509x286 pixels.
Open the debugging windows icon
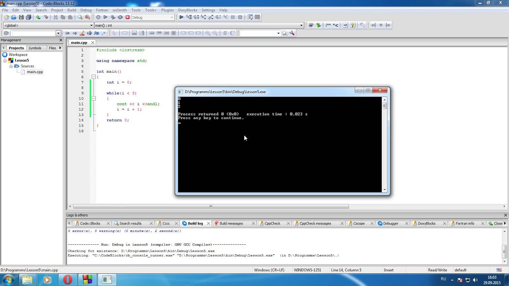point(250,17)
